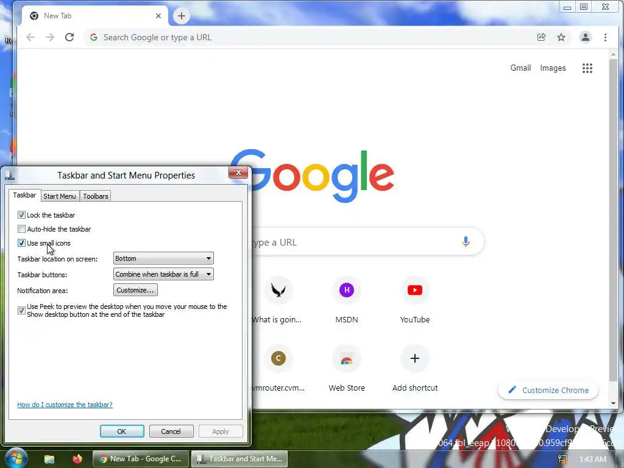Open the 'How do I customize the taskbar?' link

tap(65, 405)
